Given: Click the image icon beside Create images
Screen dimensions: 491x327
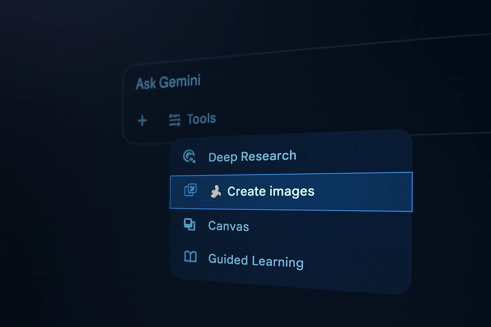Looking at the screenshot, I should pyautogui.click(x=191, y=190).
